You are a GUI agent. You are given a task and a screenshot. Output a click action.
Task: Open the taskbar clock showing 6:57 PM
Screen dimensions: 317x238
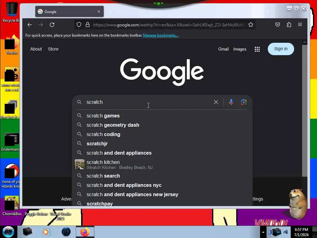coord(301,232)
